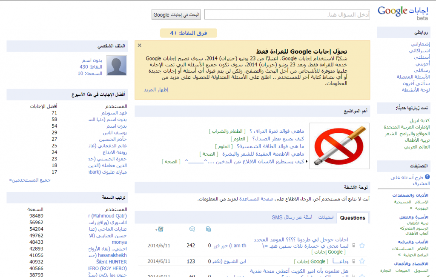Click the mobile phone icon on the first question
Image resolution: width=436 pixels, height=277 pixels.
[x=354, y=246]
